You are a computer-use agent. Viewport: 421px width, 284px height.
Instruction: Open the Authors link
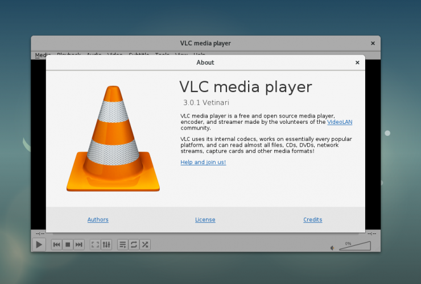tap(98, 220)
